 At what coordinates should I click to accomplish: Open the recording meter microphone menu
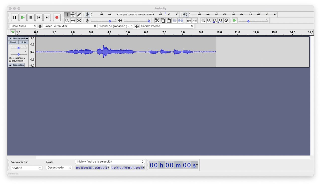pos(87,14)
